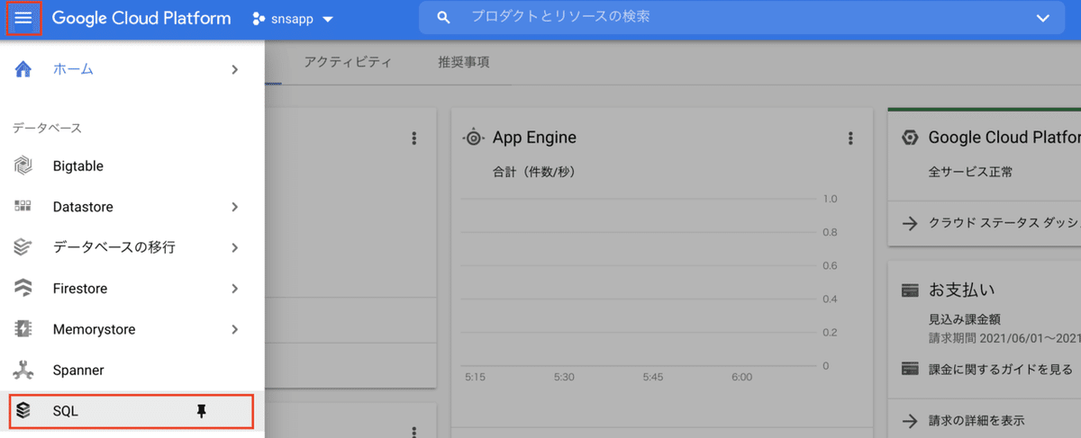The image size is (1081, 438).
Task: Click the SQL stacked layers icon
Action: pyautogui.click(x=23, y=411)
